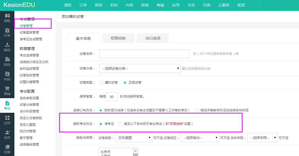299x156 pixels.
Task: Expand the 选择试卷分类 dropdown
Action: pyautogui.click(x=140, y=68)
